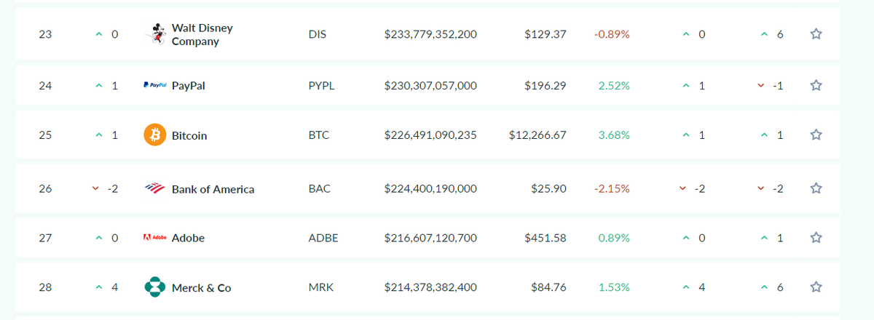The width and height of the screenshot is (874, 320).
Task: Open the Bank of America name link
Action: click(213, 189)
